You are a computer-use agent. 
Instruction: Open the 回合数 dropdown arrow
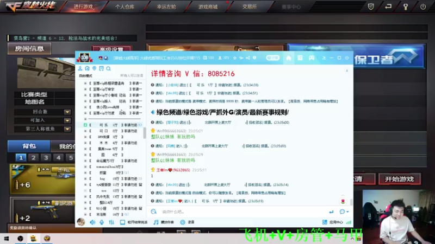pos(67,112)
